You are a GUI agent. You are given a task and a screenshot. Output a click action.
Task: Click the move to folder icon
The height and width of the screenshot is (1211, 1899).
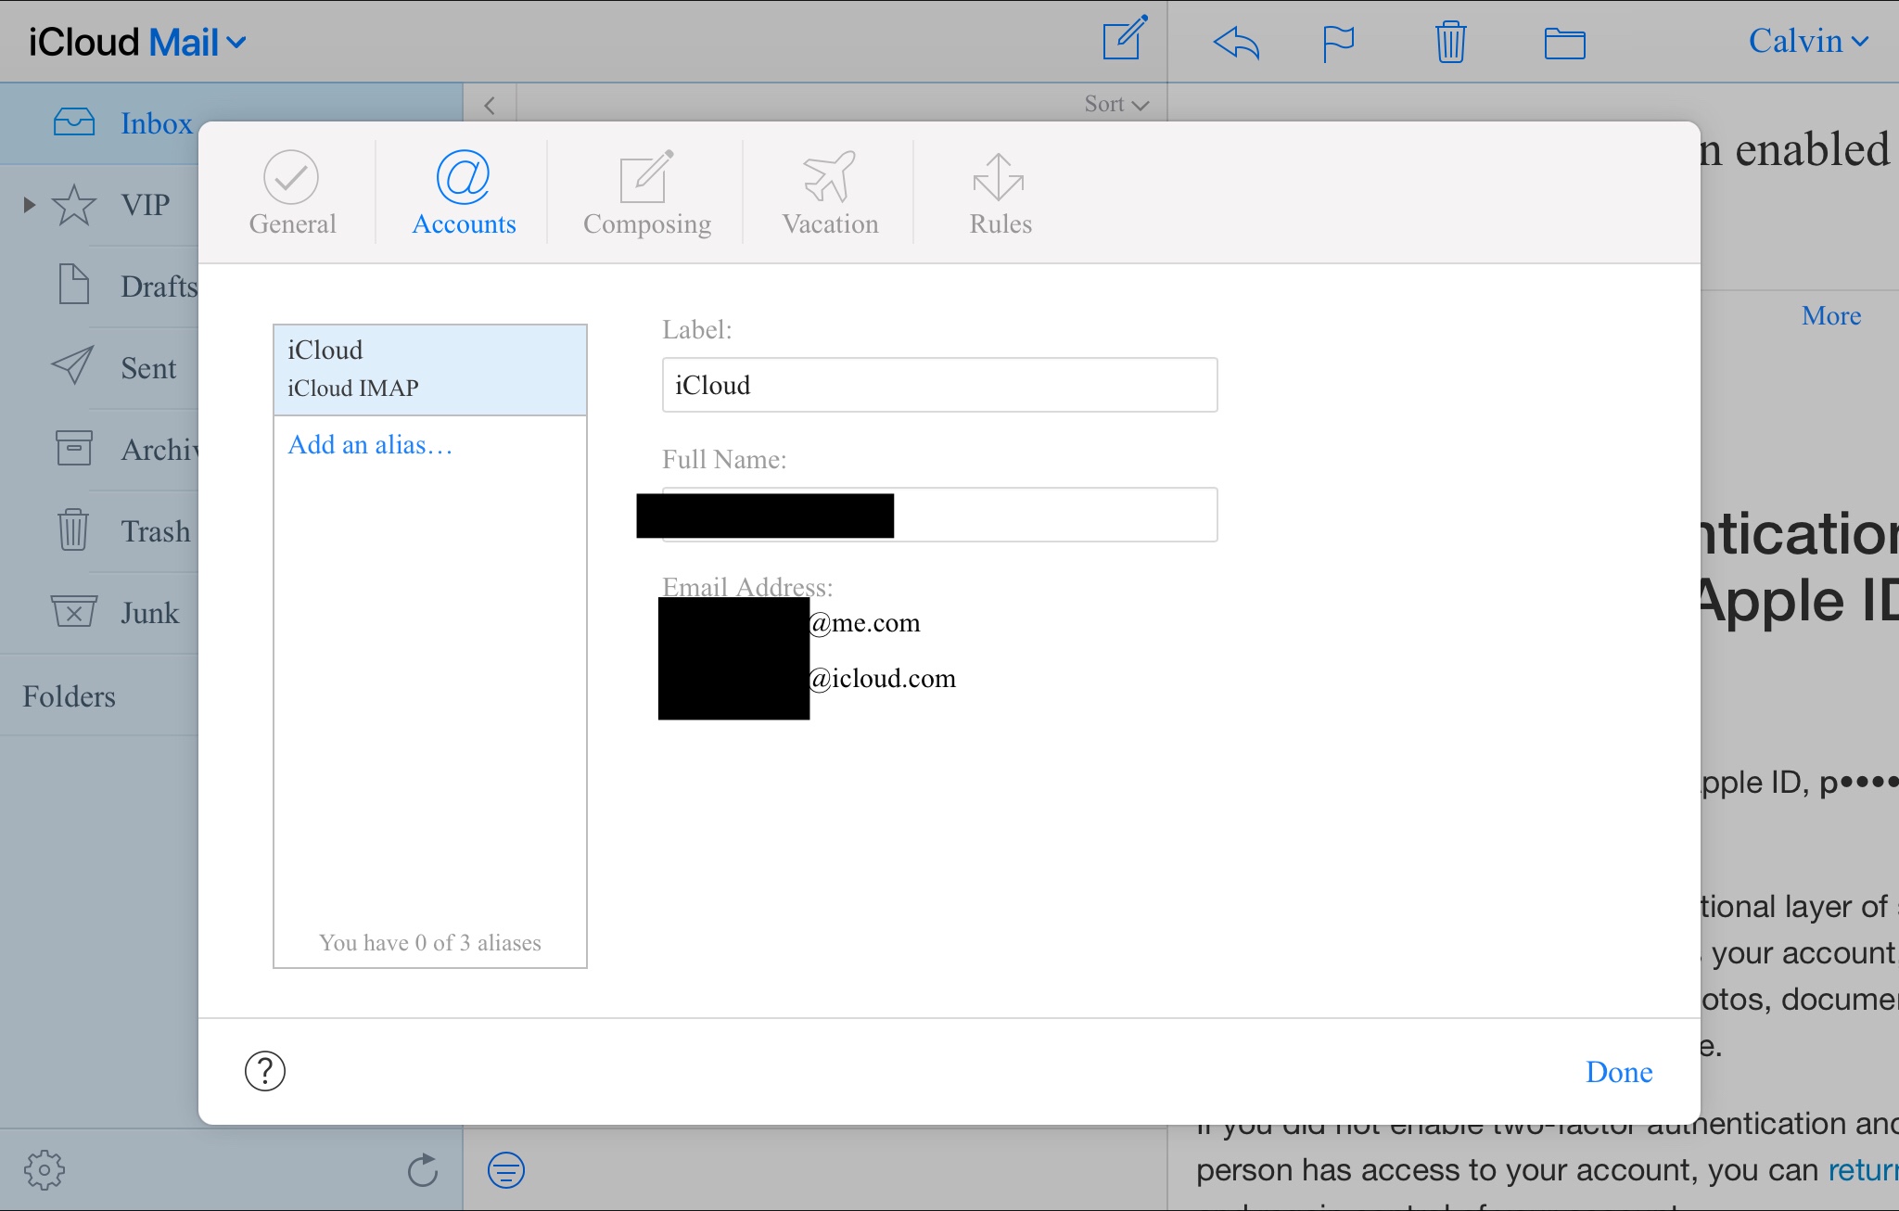(1564, 43)
